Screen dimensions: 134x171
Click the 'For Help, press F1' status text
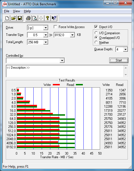coord(16,167)
